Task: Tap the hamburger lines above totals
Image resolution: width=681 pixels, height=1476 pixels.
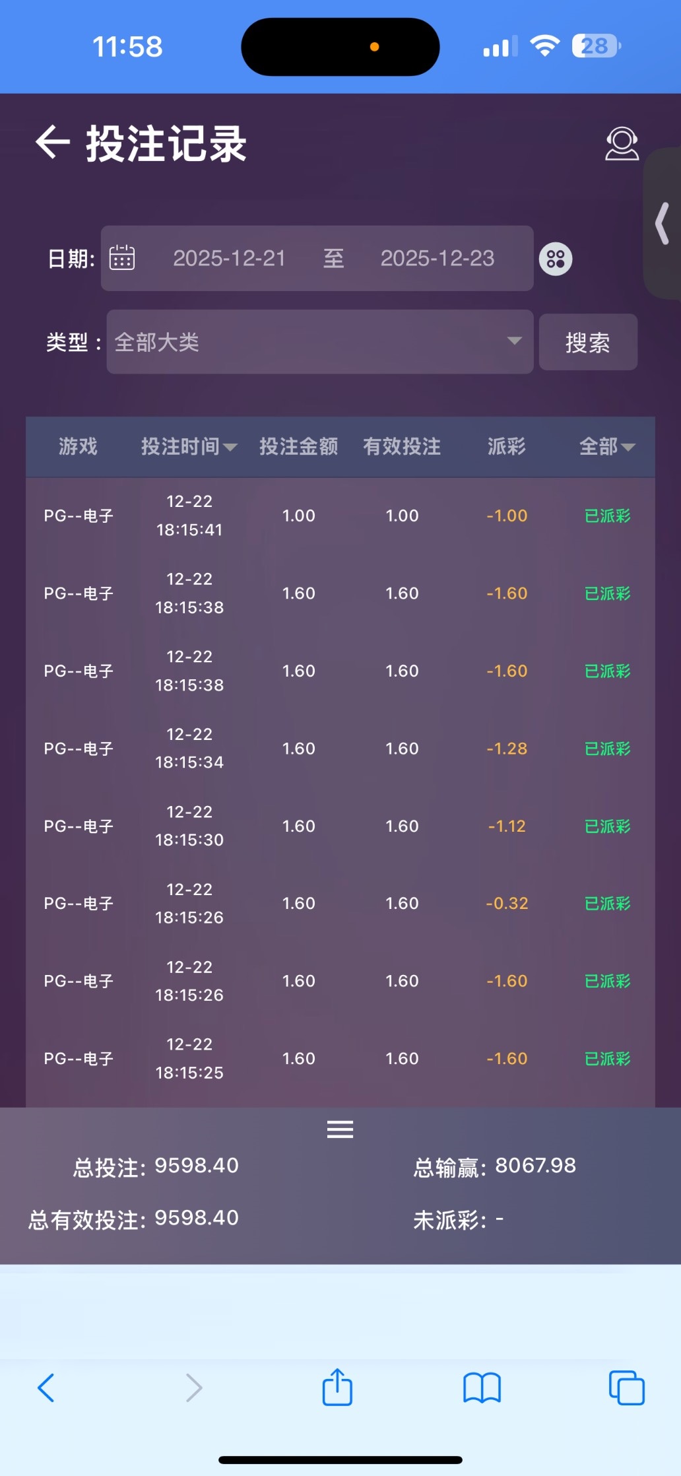Action: click(x=340, y=1129)
